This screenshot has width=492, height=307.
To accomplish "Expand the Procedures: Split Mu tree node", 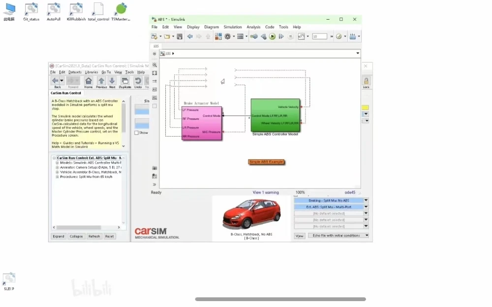I will pos(57,177).
